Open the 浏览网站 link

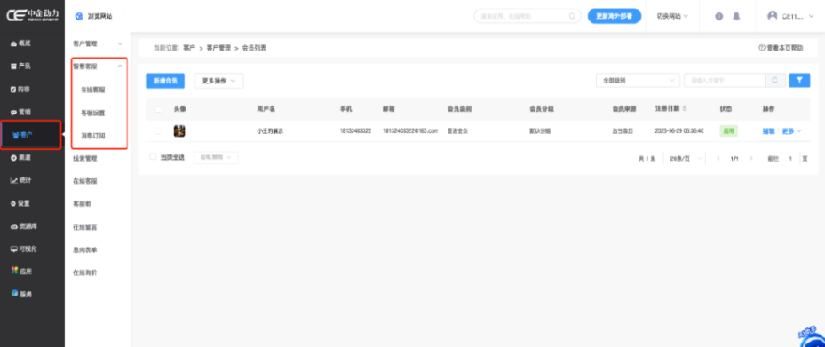(x=94, y=16)
